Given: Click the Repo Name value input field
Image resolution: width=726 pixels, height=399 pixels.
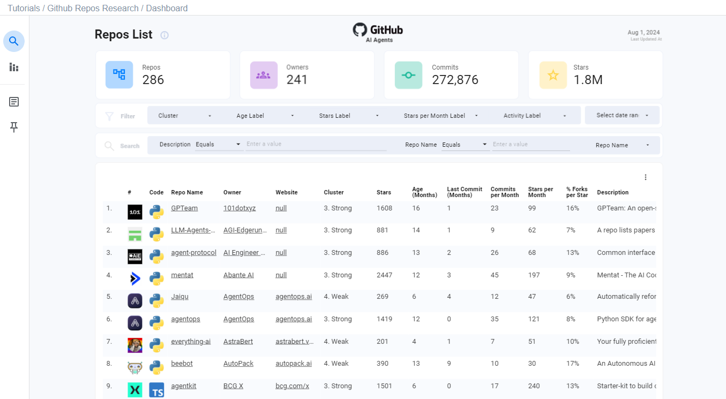Looking at the screenshot, I should (x=531, y=144).
